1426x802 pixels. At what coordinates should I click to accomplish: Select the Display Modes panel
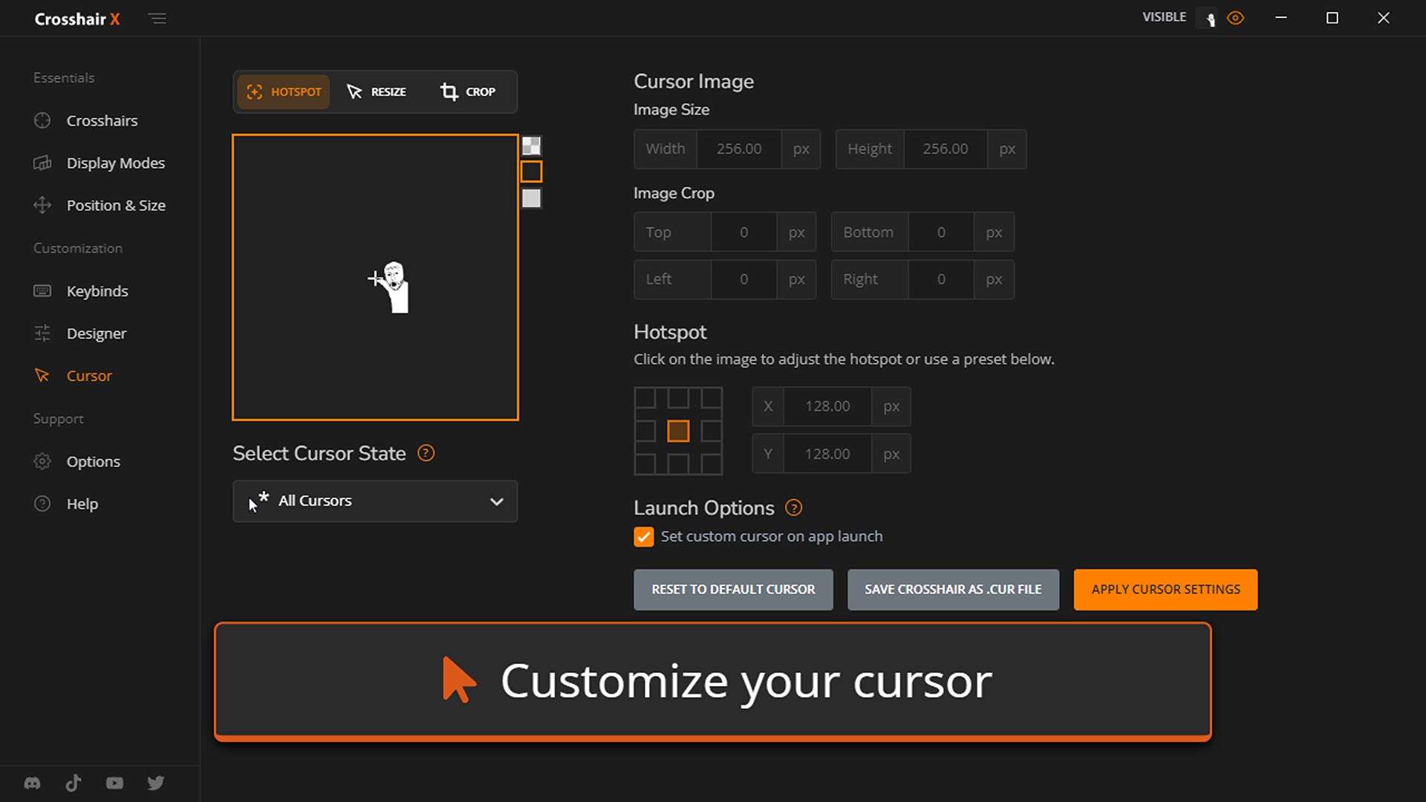click(115, 163)
